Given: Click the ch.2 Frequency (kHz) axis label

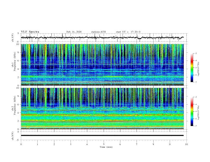Looking at the screenshot, I should (15, 105).
